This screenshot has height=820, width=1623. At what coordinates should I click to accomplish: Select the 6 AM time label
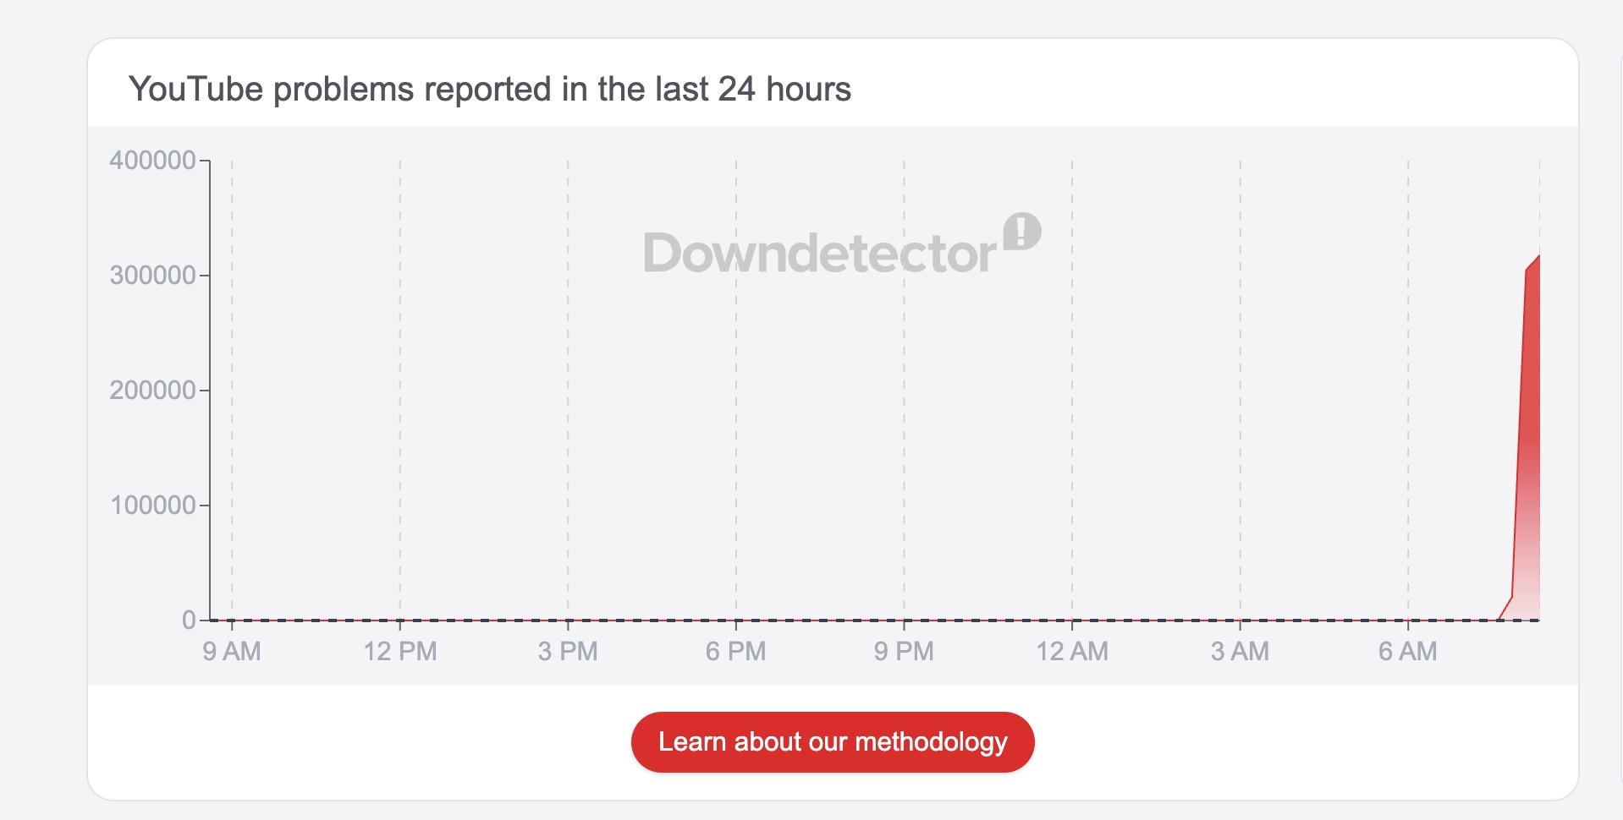point(1407,651)
